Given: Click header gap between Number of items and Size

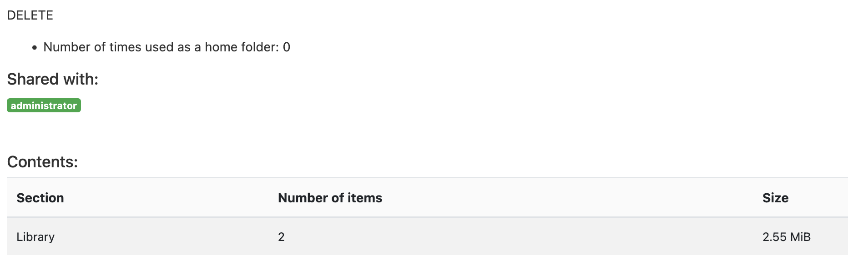Looking at the screenshot, I should pyautogui.click(x=569, y=198).
